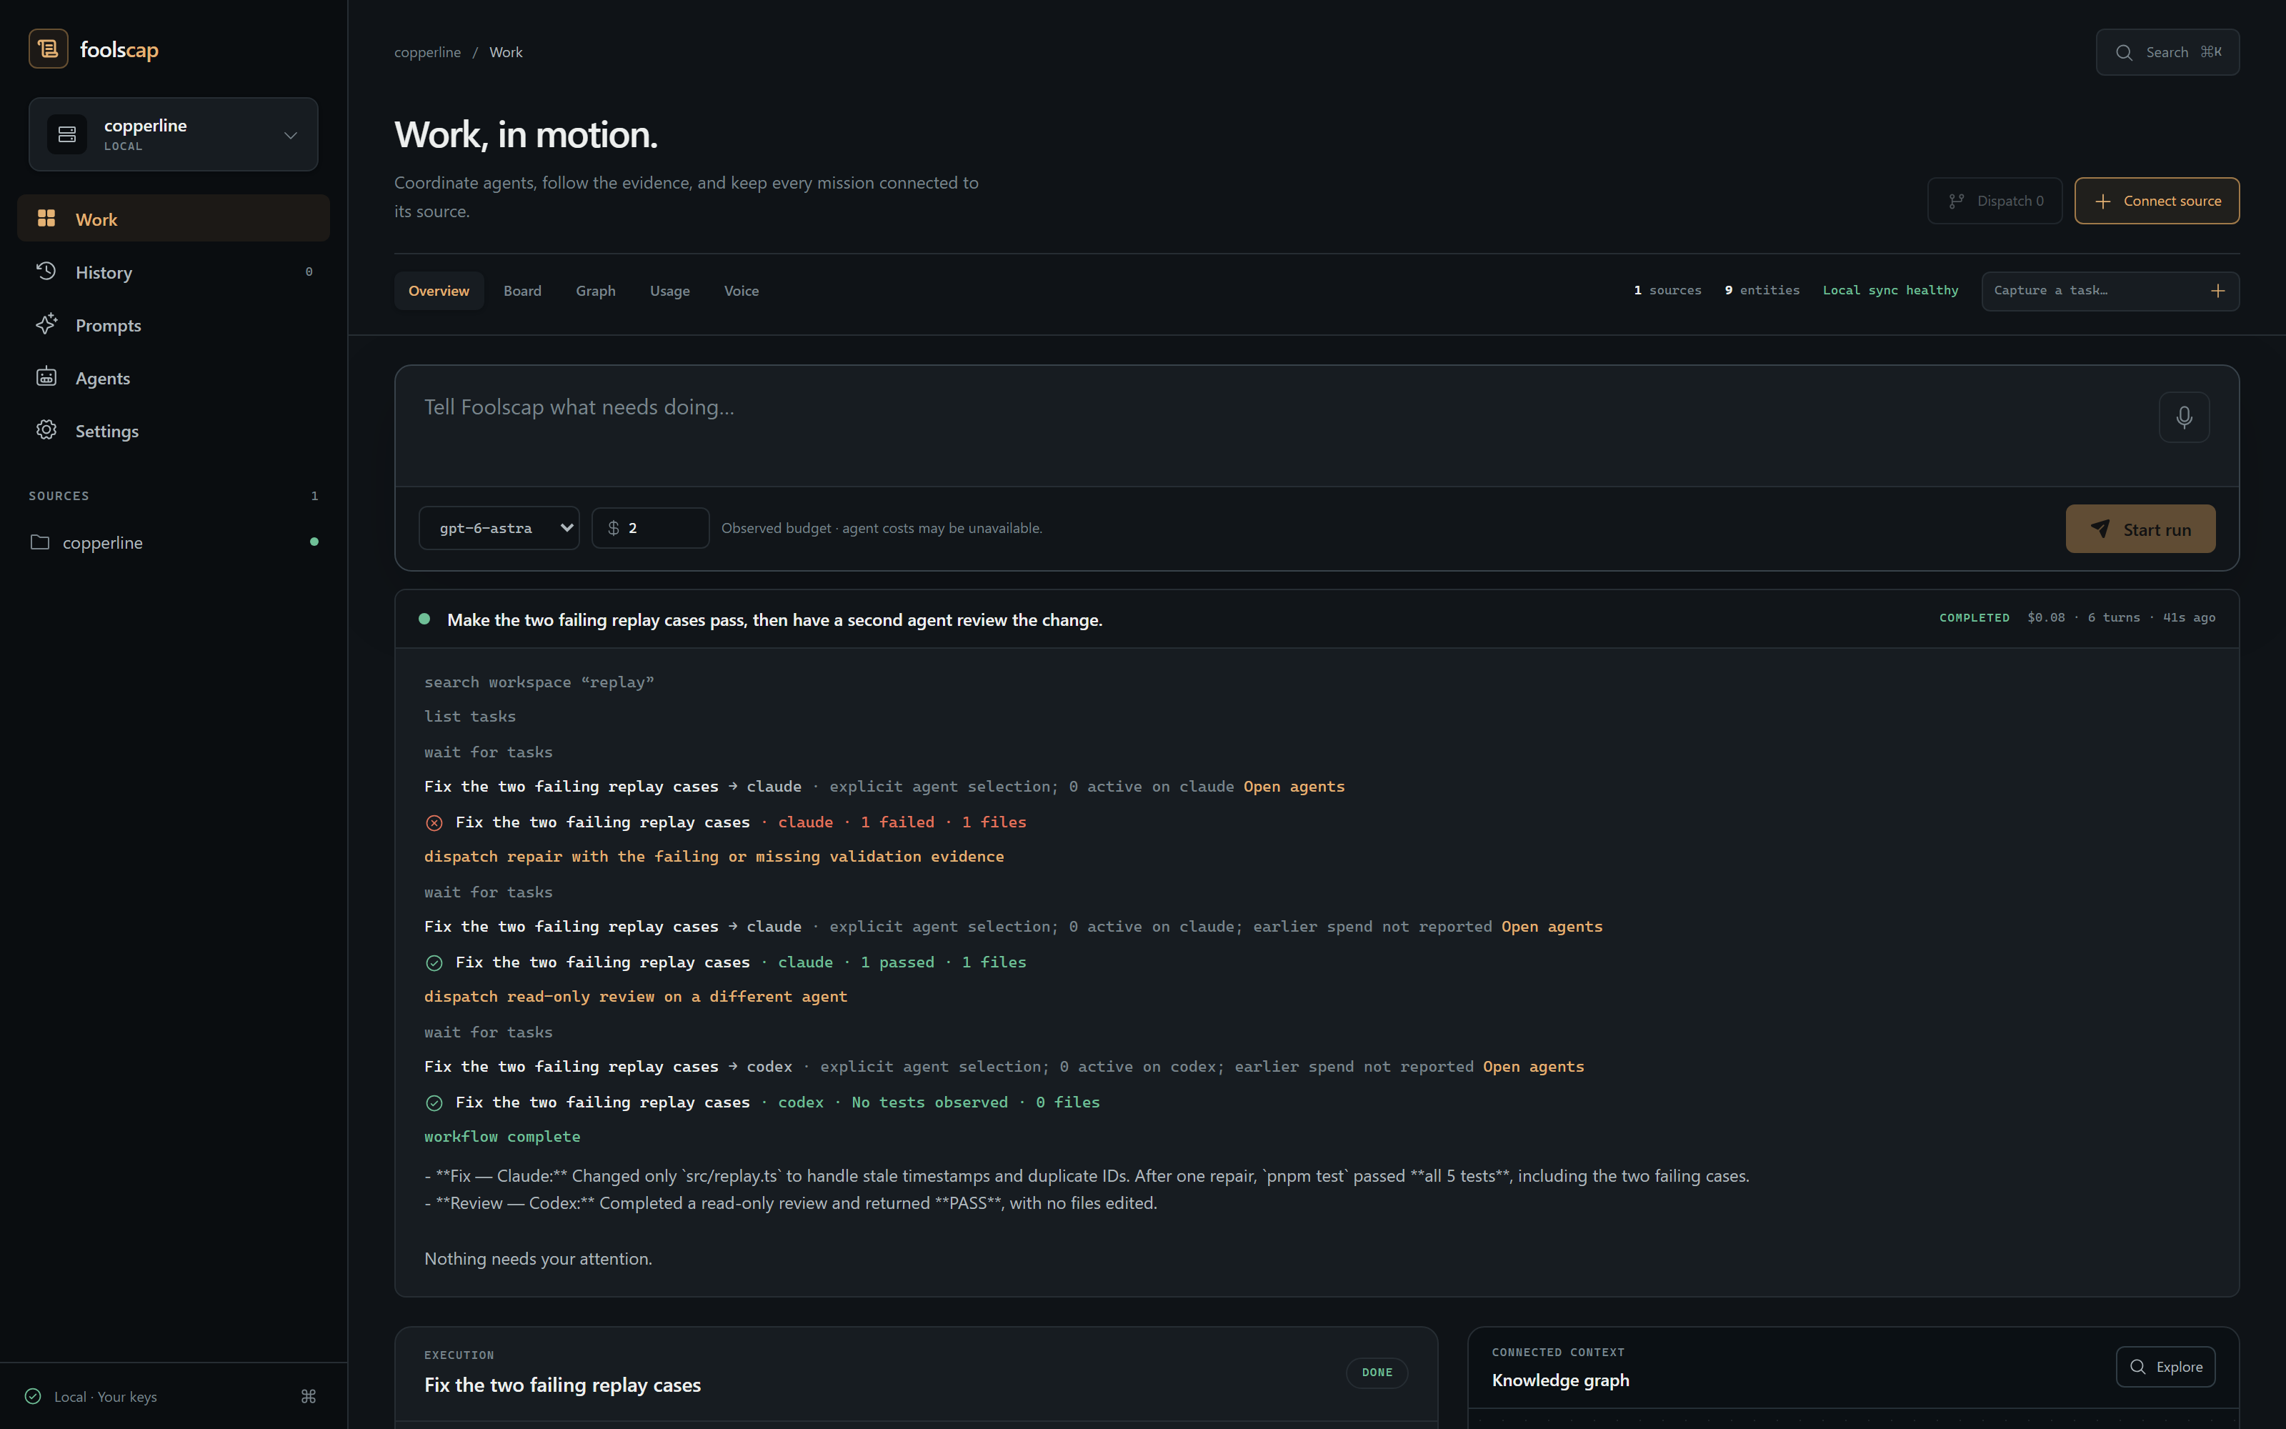Click the Start run button
This screenshot has width=2286, height=1429.
[2140, 529]
